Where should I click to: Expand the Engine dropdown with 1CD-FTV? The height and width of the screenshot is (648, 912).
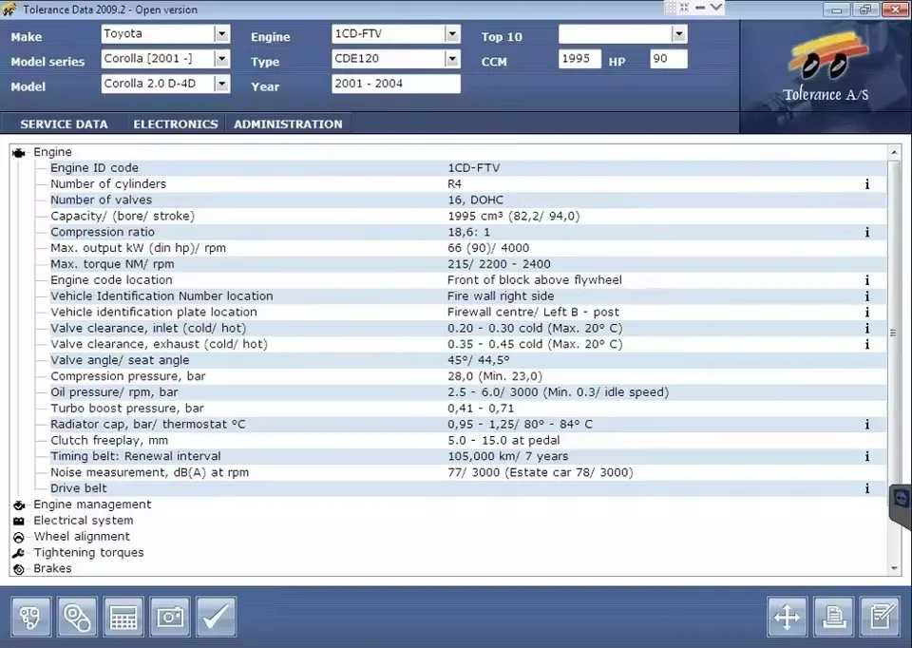pyautogui.click(x=452, y=34)
